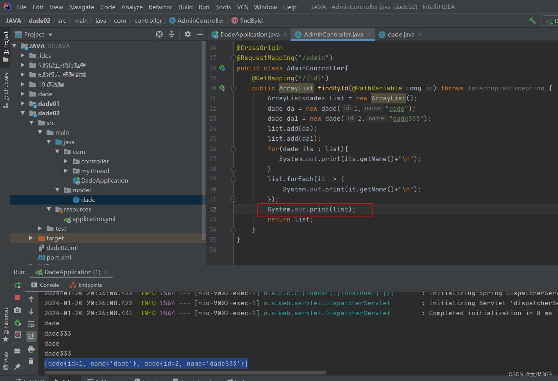
Task: Open the 1: Project side tab
Action: pos(5,47)
